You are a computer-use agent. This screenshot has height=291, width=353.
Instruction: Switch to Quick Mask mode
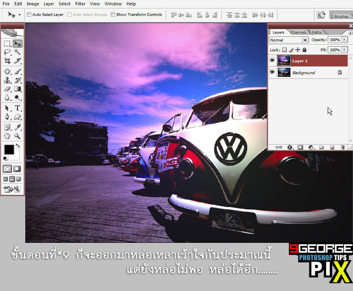(17, 169)
